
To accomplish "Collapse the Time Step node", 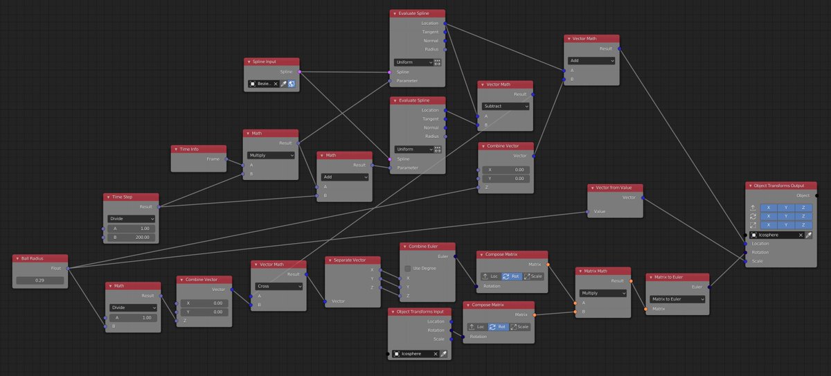I will [108, 197].
